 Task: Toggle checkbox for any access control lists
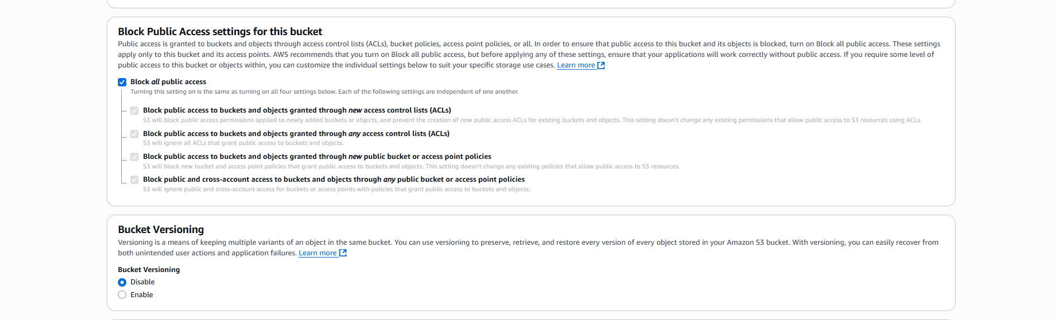(135, 134)
